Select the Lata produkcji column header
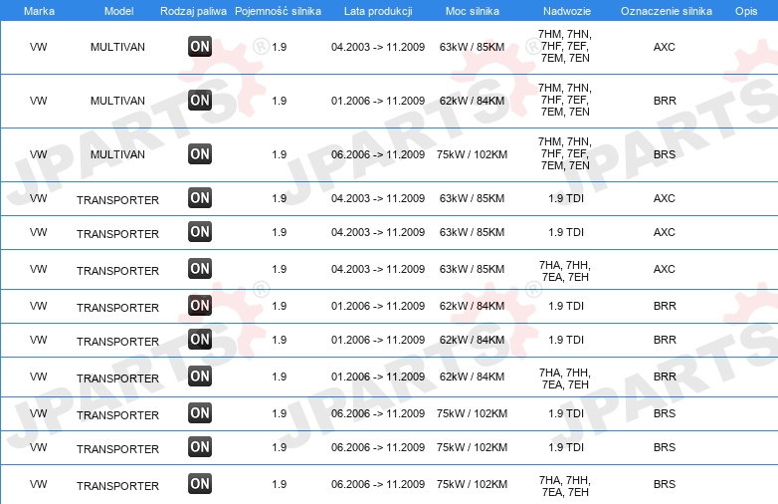The width and height of the screenshot is (778, 504). (378, 11)
